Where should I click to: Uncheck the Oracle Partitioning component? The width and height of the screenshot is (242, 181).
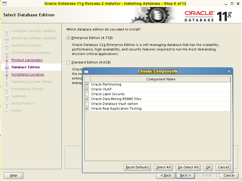point(87,84)
